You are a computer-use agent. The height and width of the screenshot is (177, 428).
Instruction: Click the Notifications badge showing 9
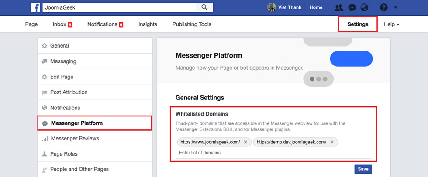[x=121, y=25]
